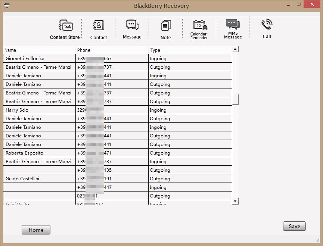Click the Name column header
This screenshot has width=323, height=246.
39,50
